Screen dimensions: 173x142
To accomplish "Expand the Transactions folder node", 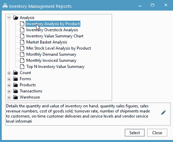I will coord(9,91).
